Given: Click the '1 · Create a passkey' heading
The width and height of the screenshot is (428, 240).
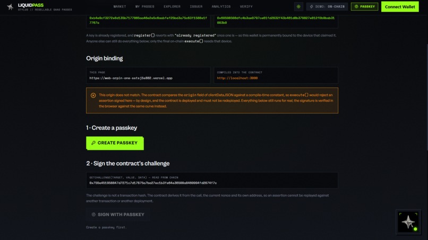Looking at the screenshot, I should (112, 128).
